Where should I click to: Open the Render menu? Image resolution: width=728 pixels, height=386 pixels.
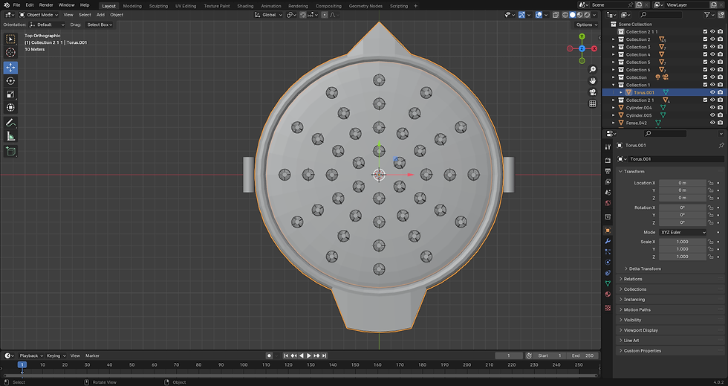[x=46, y=5]
